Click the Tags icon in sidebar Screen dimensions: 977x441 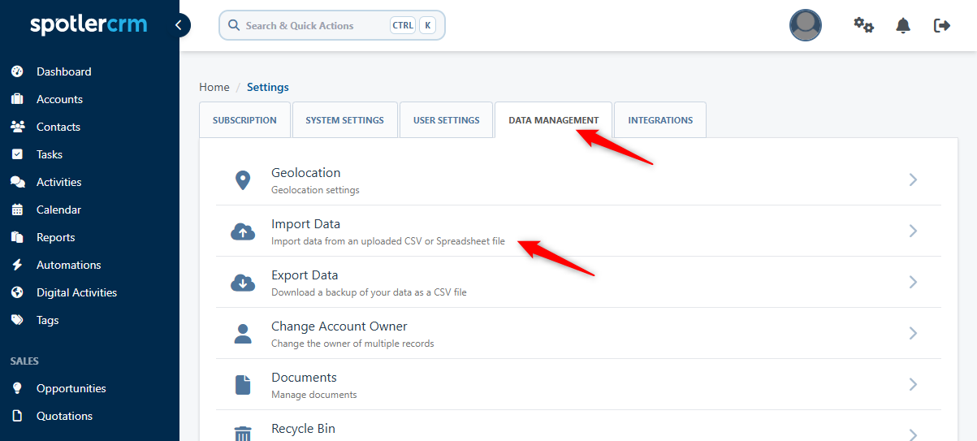pyautogui.click(x=17, y=320)
